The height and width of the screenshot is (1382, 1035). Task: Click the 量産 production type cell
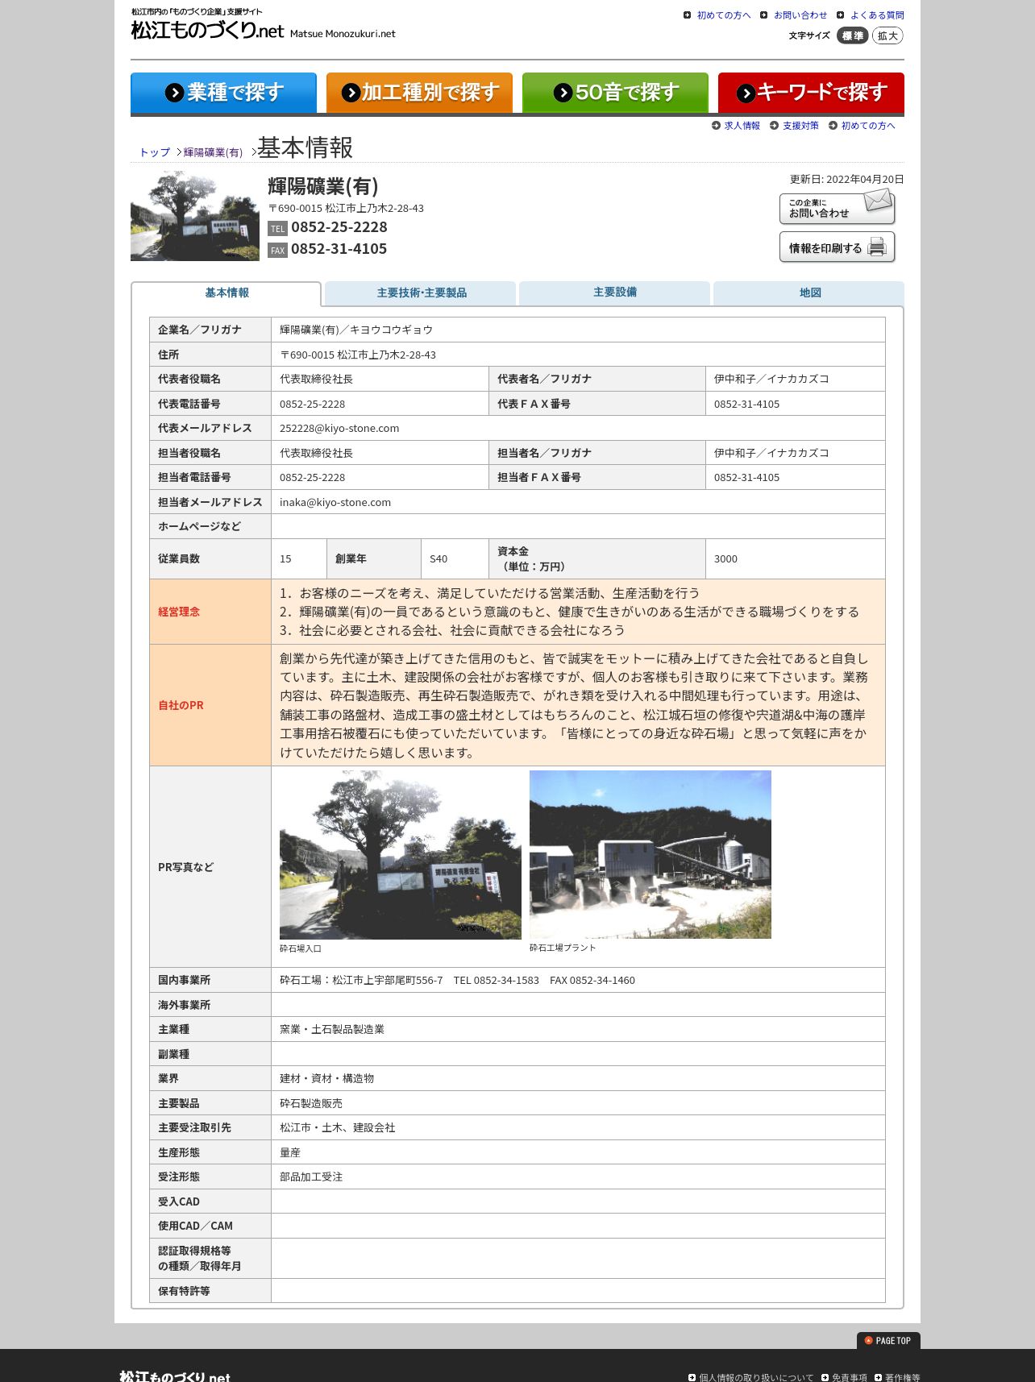click(578, 1152)
